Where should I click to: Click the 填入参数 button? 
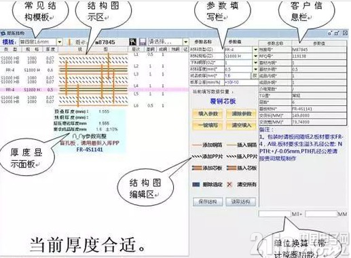tap(208, 113)
